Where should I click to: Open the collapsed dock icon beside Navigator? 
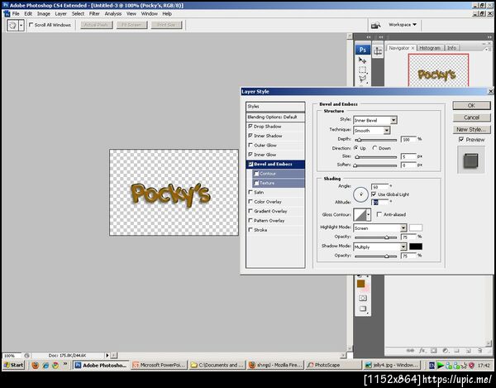pos(378,51)
